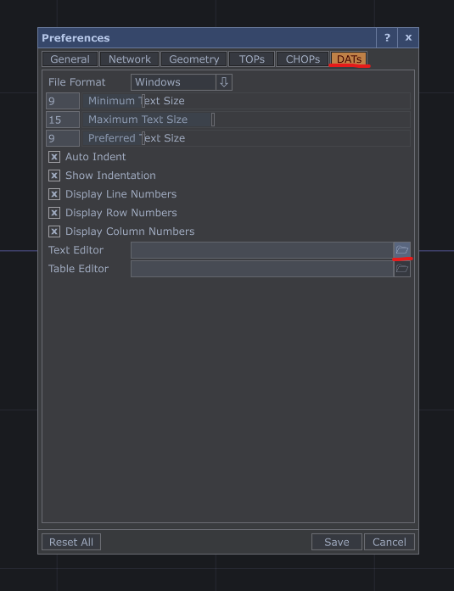This screenshot has width=454, height=591.
Task: Browse for Table Editor using folder icon
Action: pos(402,269)
